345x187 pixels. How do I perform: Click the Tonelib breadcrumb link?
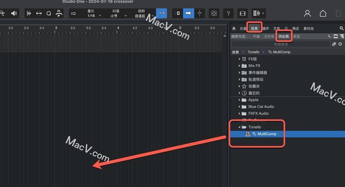point(253,52)
